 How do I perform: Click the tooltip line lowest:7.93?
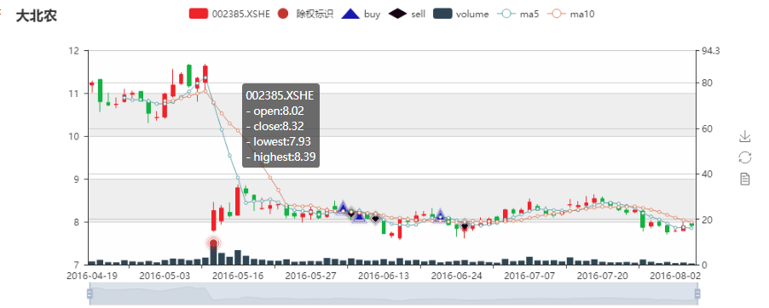point(278,141)
